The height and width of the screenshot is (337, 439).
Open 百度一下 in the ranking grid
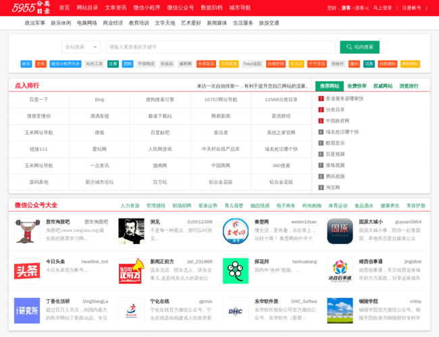pyautogui.click(x=39, y=100)
